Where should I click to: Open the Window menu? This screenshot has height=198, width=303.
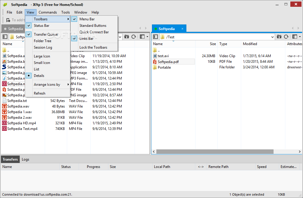click(81, 12)
